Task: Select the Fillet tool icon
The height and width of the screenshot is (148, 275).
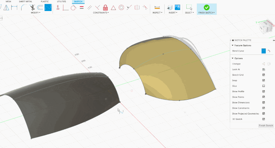Action: (23, 7)
